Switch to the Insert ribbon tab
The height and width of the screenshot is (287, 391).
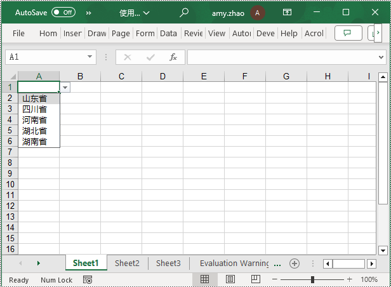click(x=72, y=34)
